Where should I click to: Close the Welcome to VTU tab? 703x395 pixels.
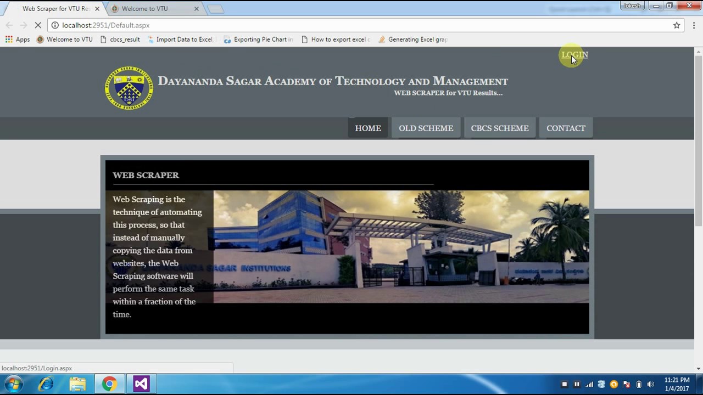[196, 9]
